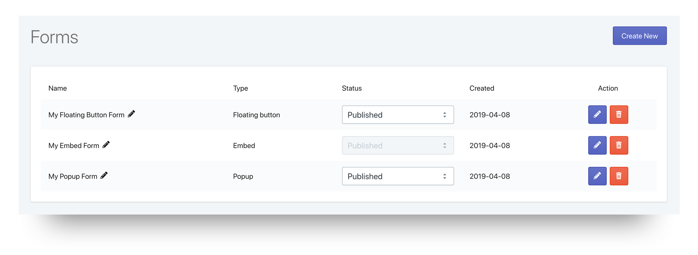Delete the Popup form with trash button
Viewport: 698px width, 255px height.
619,176
